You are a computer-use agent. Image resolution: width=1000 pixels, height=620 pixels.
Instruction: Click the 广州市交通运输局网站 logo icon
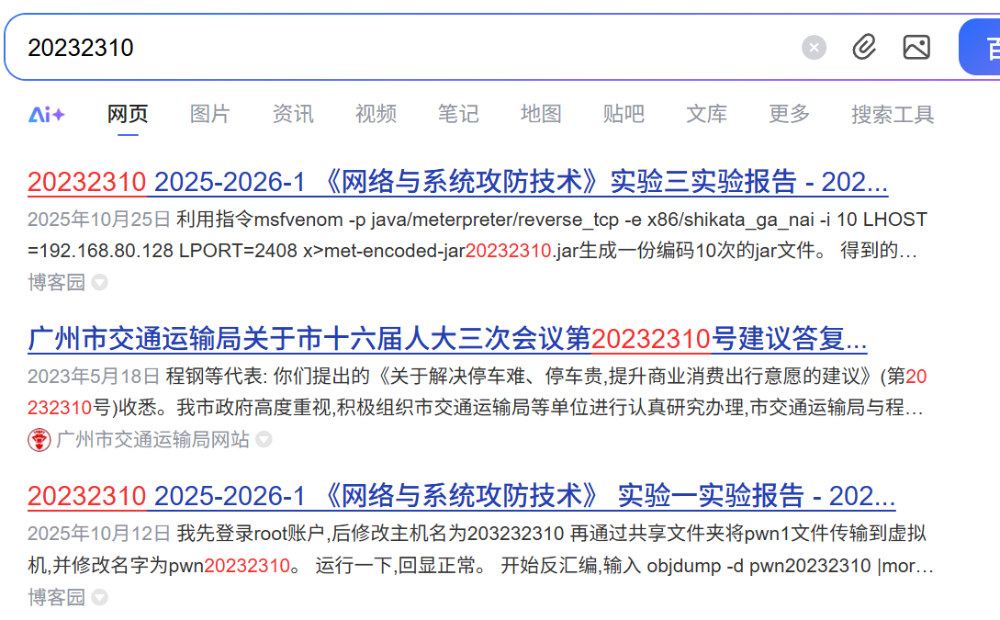coord(39,439)
